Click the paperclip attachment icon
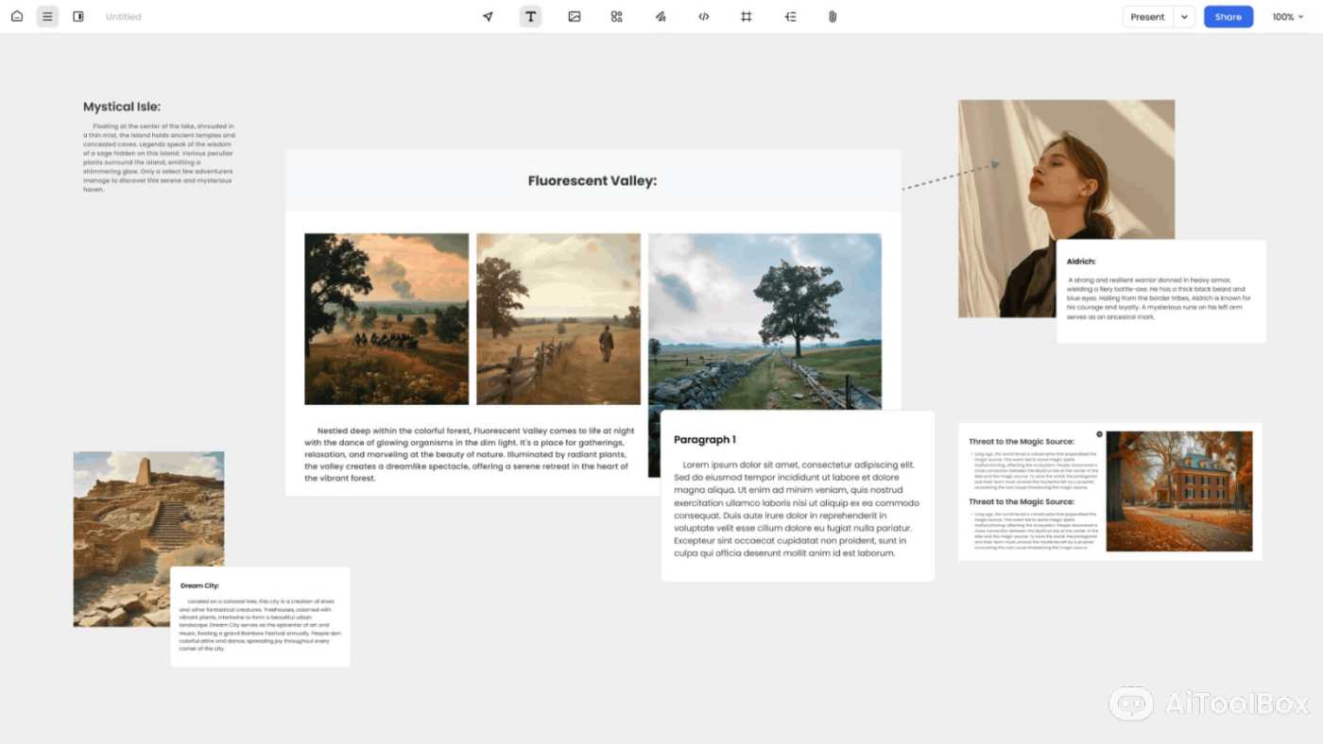The image size is (1323, 744). 833,17
